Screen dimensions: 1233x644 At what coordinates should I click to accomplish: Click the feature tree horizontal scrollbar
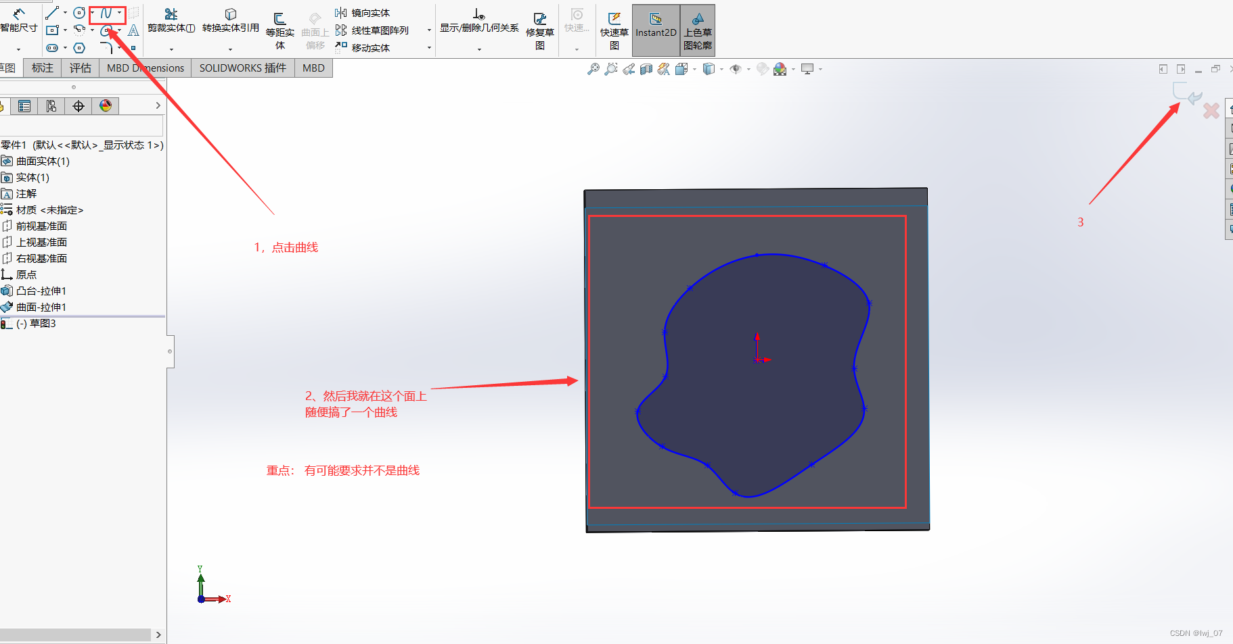click(x=75, y=635)
